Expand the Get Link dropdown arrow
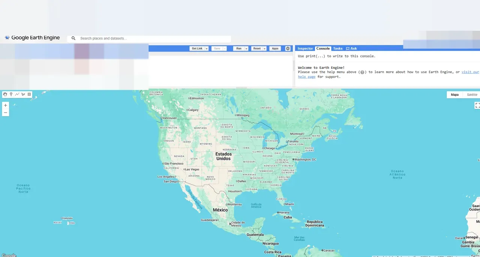Viewport: 480px width, 257px height. [x=207, y=49]
